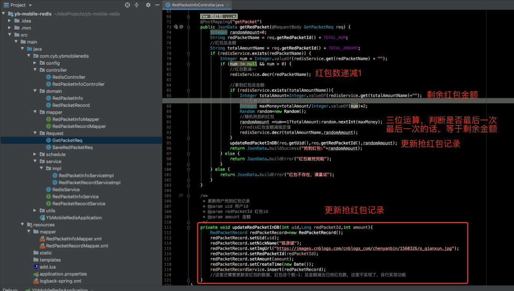514x291 pixels.
Task: Click the request mapping gutter icon at line 73
Action: 176,27
